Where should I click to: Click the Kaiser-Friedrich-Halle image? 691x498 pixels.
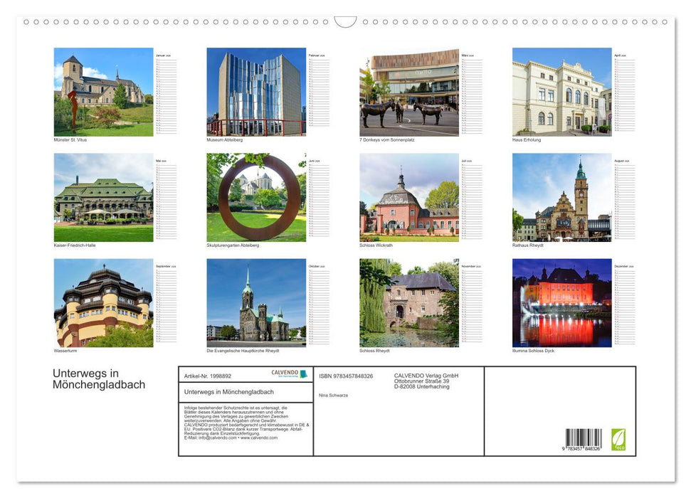[x=105, y=198]
